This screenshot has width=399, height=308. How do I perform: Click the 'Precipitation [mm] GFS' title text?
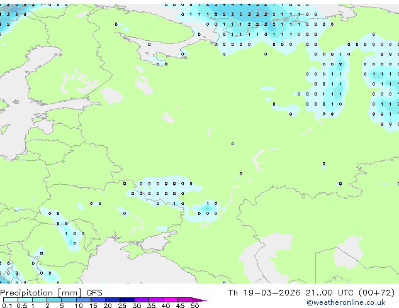coord(51,293)
